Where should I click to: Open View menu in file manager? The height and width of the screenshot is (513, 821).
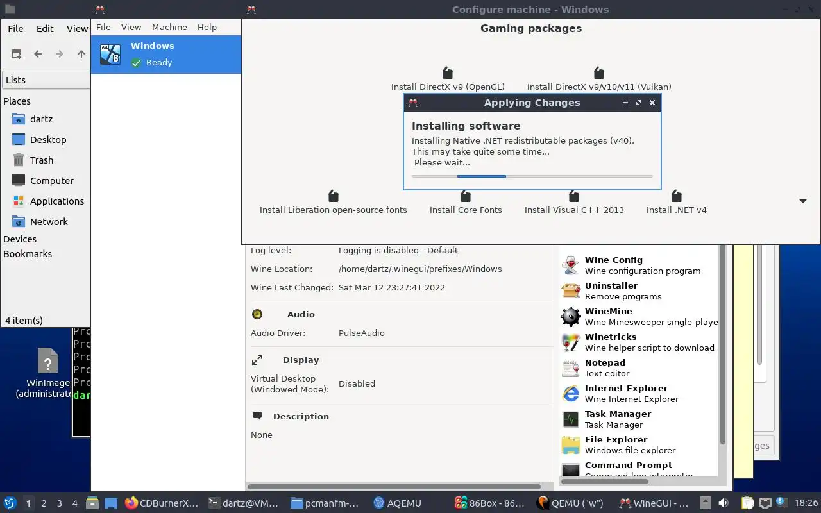[x=77, y=29]
